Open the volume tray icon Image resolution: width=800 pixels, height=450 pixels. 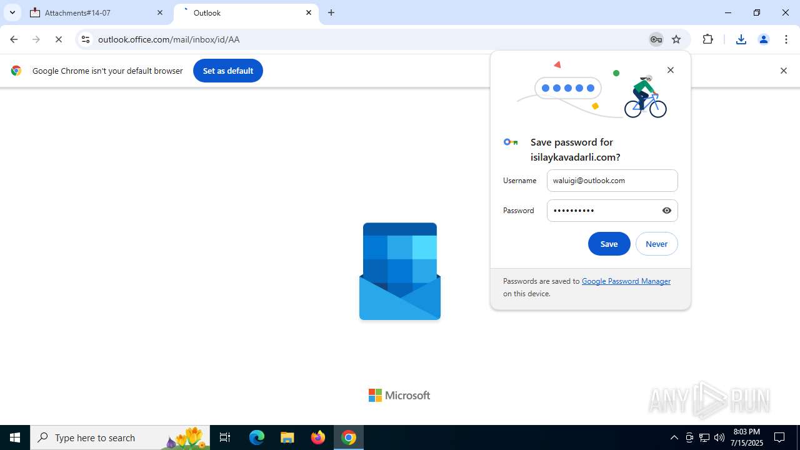tap(719, 437)
